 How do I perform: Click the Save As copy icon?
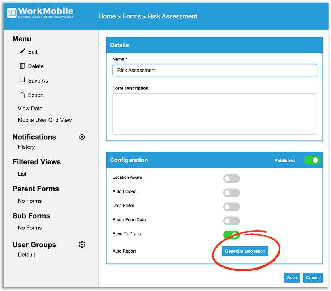tap(22, 80)
